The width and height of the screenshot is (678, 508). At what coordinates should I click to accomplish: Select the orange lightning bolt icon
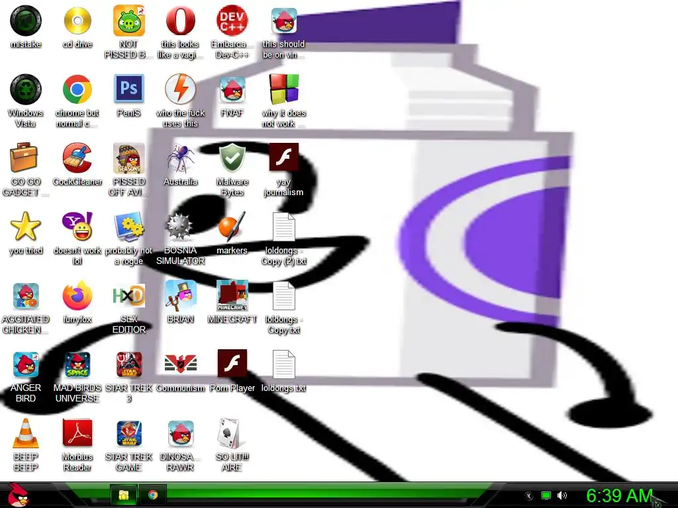pyautogui.click(x=180, y=89)
